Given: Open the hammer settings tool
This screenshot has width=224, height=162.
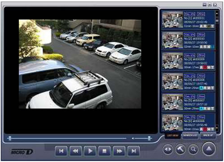Looking at the screenshot, I should (x=181, y=149).
